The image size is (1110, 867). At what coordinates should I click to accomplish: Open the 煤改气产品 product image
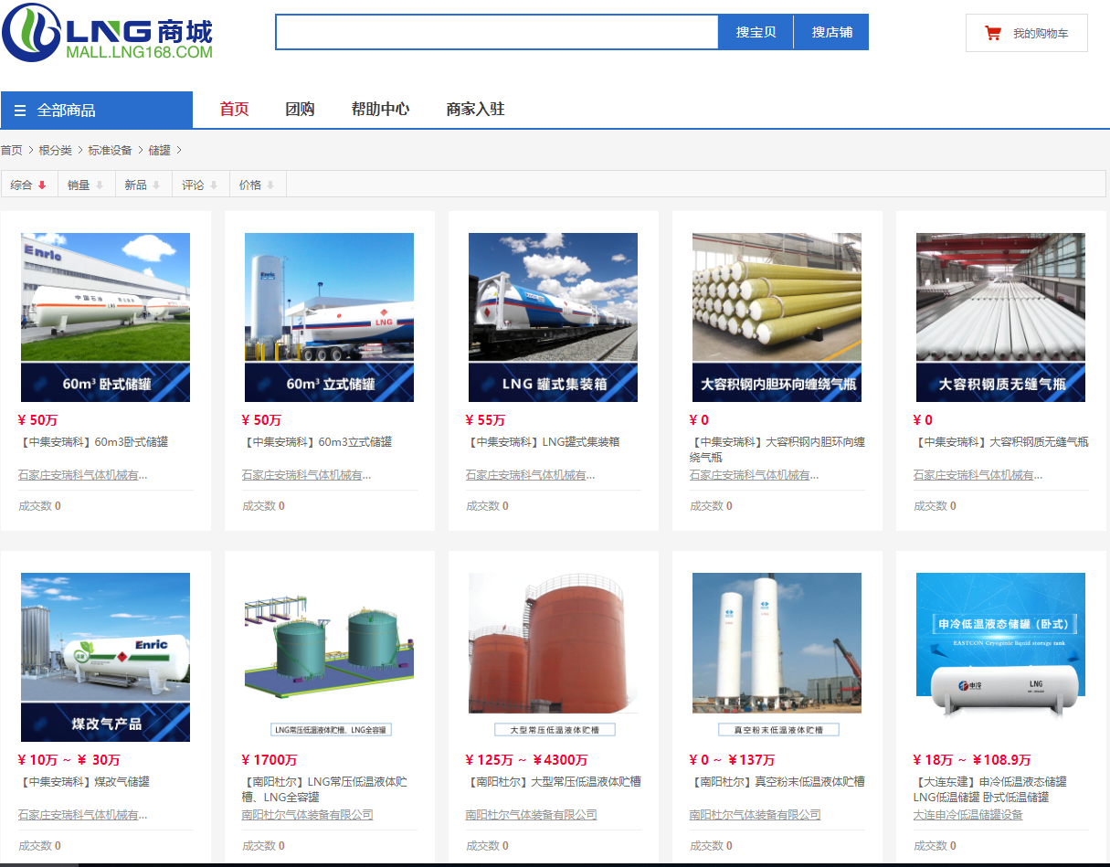105,657
